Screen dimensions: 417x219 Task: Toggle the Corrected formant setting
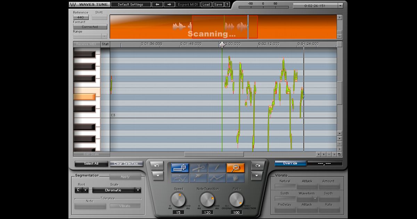90,26
